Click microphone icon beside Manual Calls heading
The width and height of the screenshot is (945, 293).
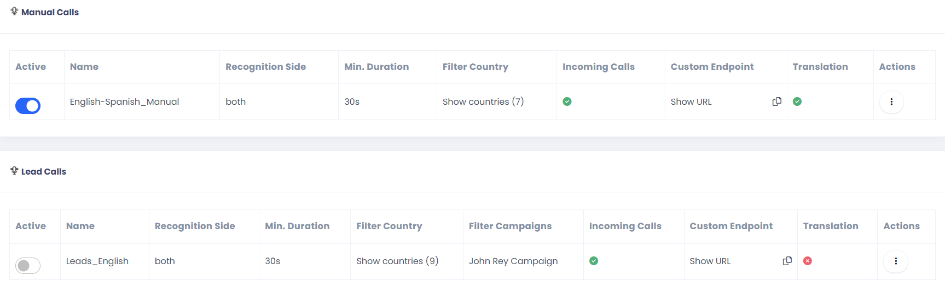(x=14, y=11)
